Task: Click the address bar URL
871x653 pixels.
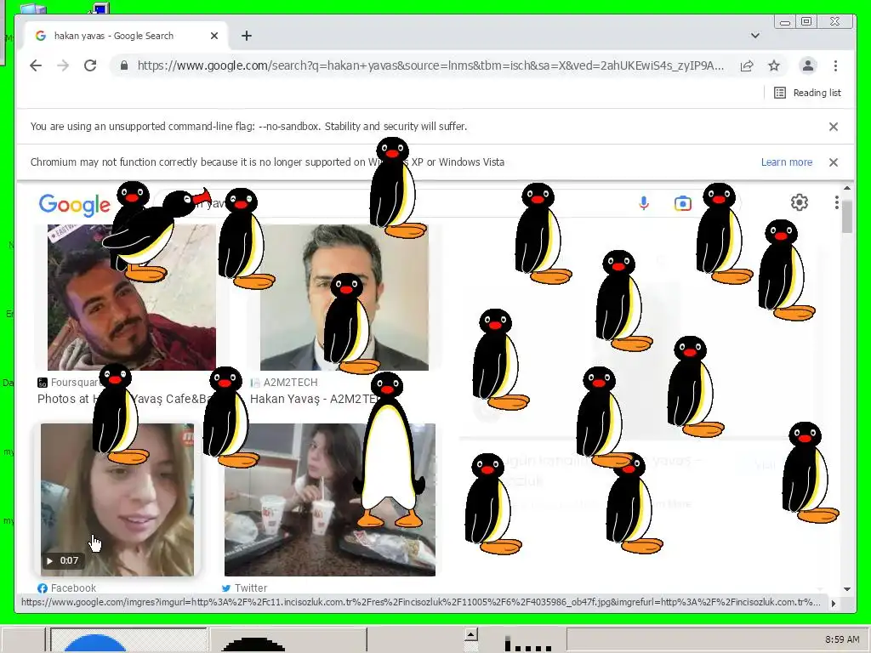Action: pyautogui.click(x=430, y=65)
